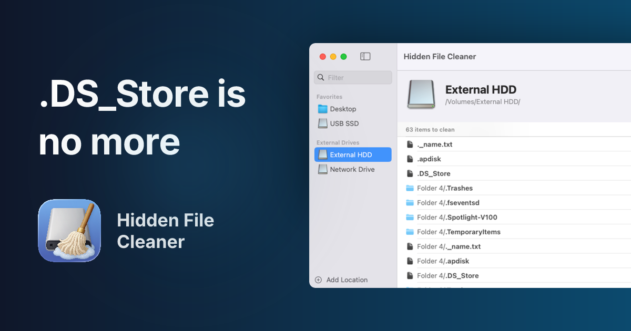Click the blue Desktop folder icon in Favorites
The image size is (631, 331).
323,109
